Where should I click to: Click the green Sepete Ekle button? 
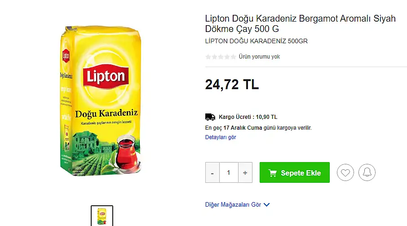295,172
